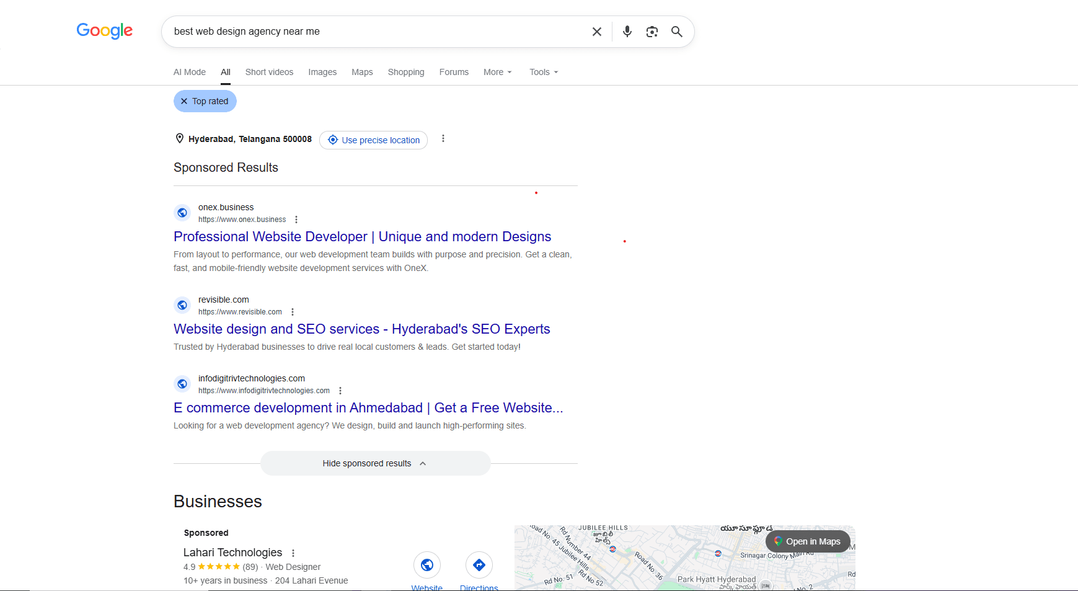Click Use precise location button
Viewport: 1078px width, 591px height.
pyautogui.click(x=373, y=140)
